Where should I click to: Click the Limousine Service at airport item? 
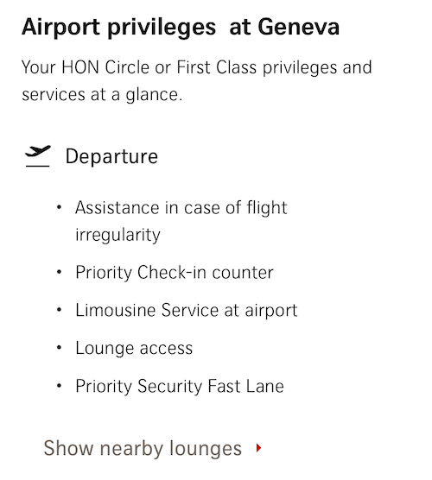[x=187, y=310]
